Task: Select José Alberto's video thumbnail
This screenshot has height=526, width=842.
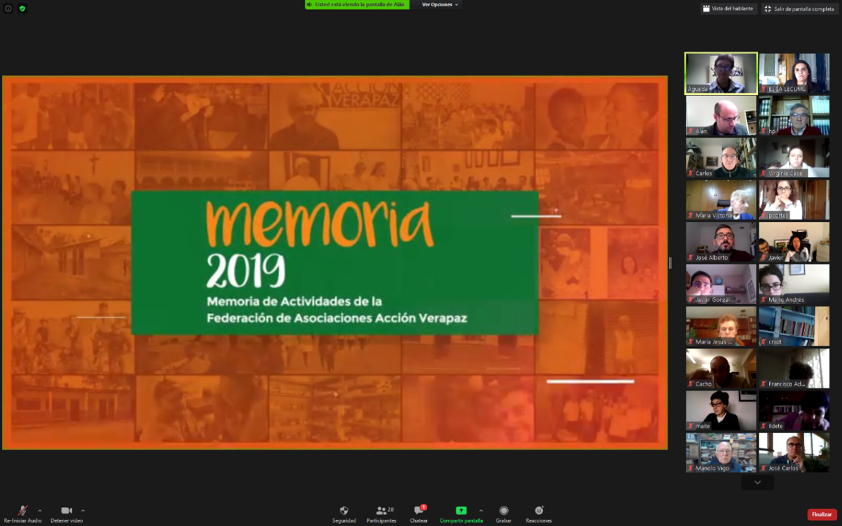Action: (x=721, y=242)
